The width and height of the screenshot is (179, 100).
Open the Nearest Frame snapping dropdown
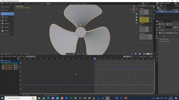coord(144,56)
